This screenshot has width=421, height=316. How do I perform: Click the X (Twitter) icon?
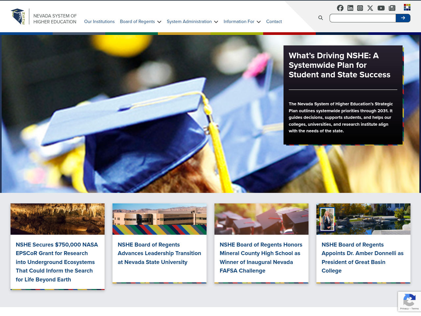tap(370, 8)
